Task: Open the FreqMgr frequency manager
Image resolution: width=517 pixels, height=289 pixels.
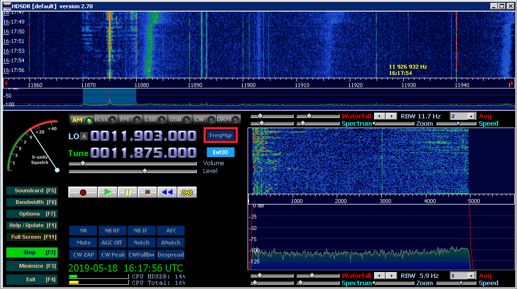Action: (x=220, y=135)
